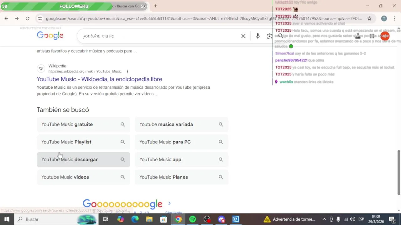
Task: Click the Wikipedia favicon
Action: pyautogui.click(x=41, y=69)
